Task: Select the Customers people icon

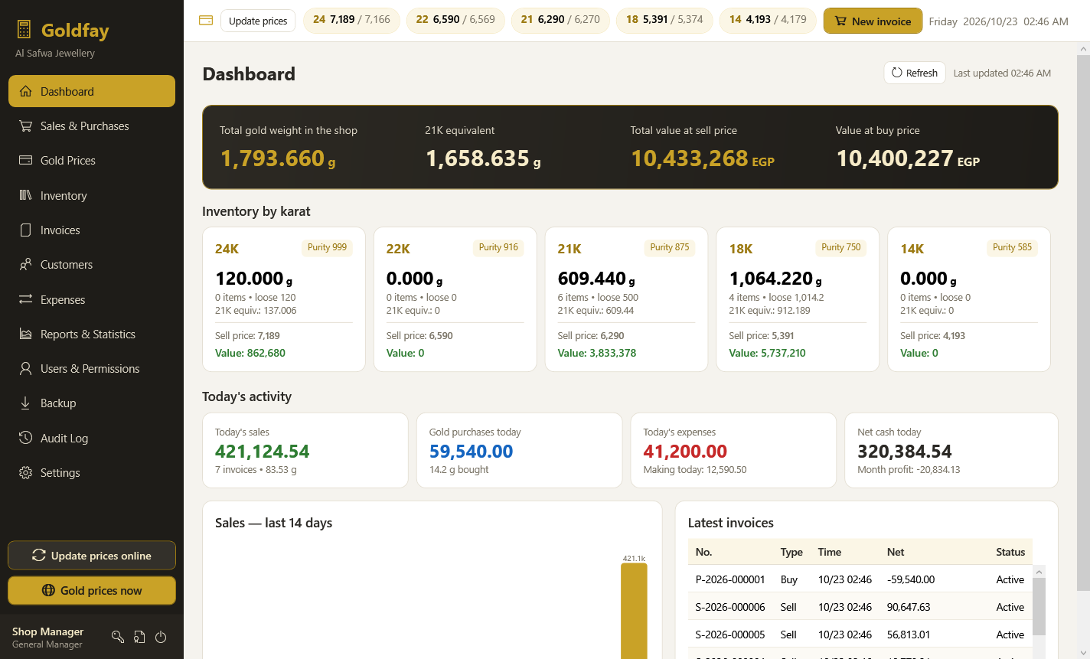Action: (x=26, y=265)
